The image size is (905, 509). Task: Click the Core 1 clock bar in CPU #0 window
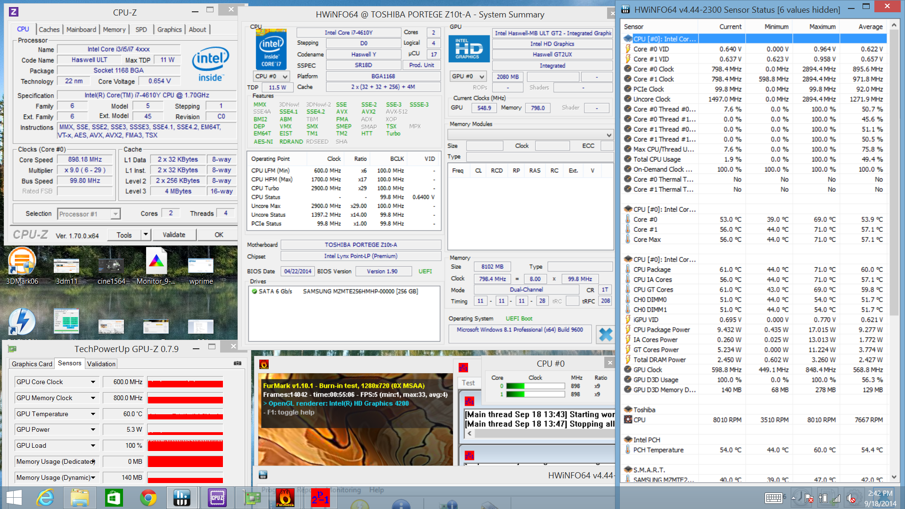(535, 394)
